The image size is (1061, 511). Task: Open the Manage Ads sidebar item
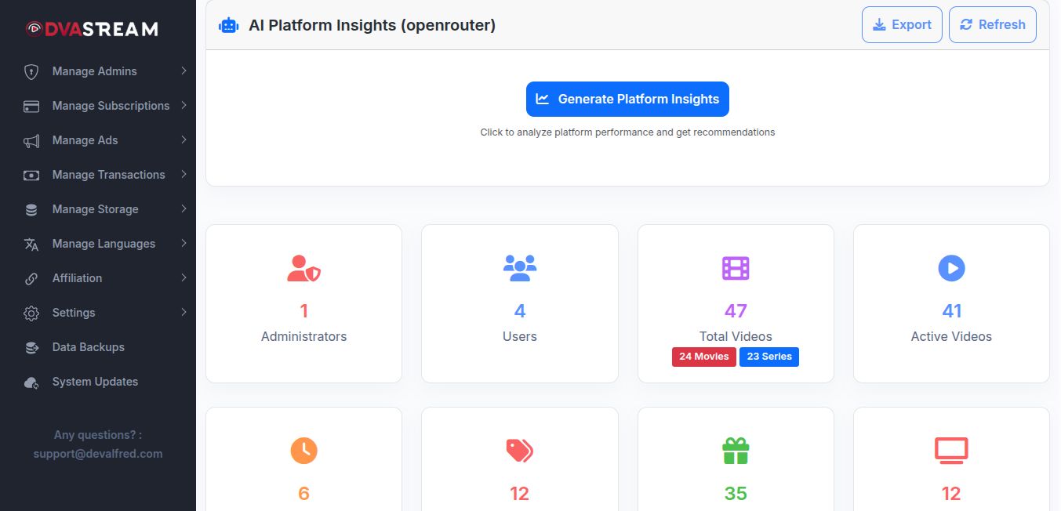(x=85, y=140)
